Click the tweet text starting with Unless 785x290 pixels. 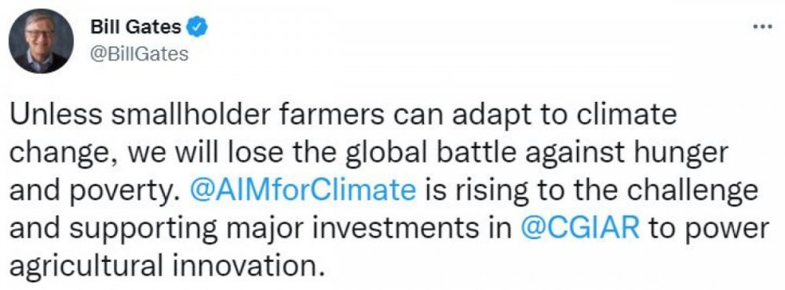(x=389, y=191)
